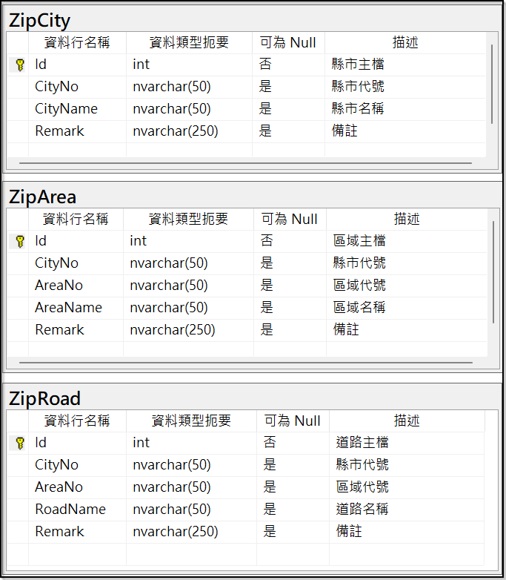Select CityNo cell in ZipCity table
This screenshot has width=506, height=580.
(x=77, y=87)
